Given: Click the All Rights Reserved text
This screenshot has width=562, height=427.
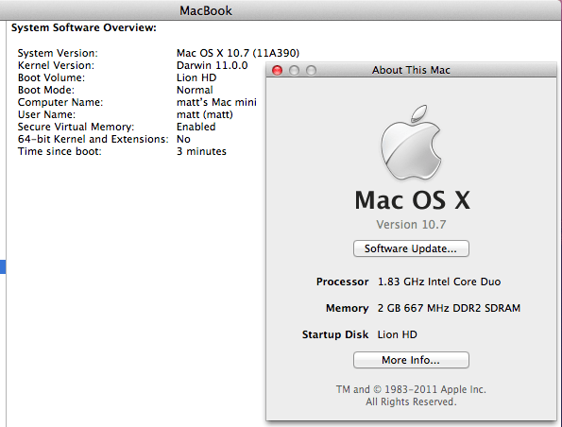Looking at the screenshot, I should point(411,401).
